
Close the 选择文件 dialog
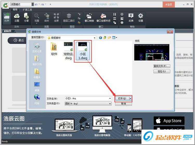click(x=170, y=32)
